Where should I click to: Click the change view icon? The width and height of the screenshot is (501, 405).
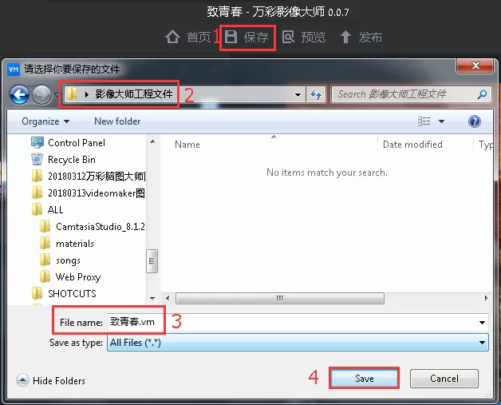pos(424,121)
